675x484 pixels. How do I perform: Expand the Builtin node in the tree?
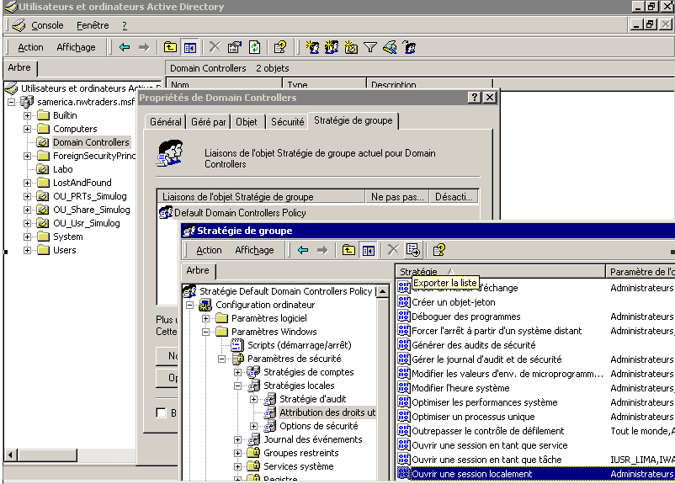pos(27,115)
